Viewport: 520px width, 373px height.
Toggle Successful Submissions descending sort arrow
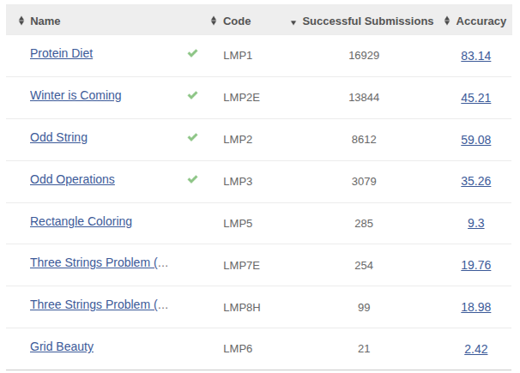coord(293,22)
